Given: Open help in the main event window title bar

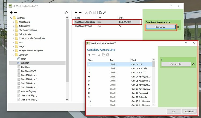Looking at the screenshot, I should pos(171,6).
